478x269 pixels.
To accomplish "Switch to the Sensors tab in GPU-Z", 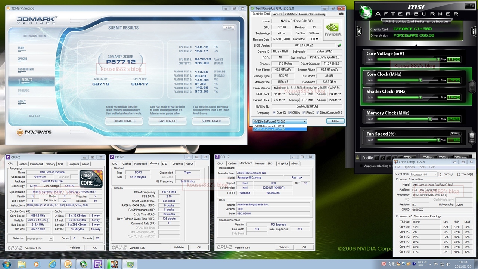I will [277, 14].
